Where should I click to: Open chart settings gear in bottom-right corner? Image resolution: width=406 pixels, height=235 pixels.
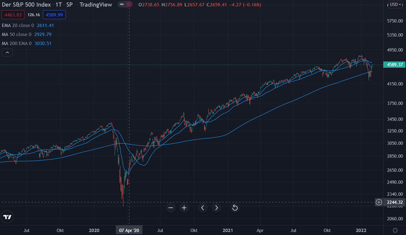(x=395, y=230)
